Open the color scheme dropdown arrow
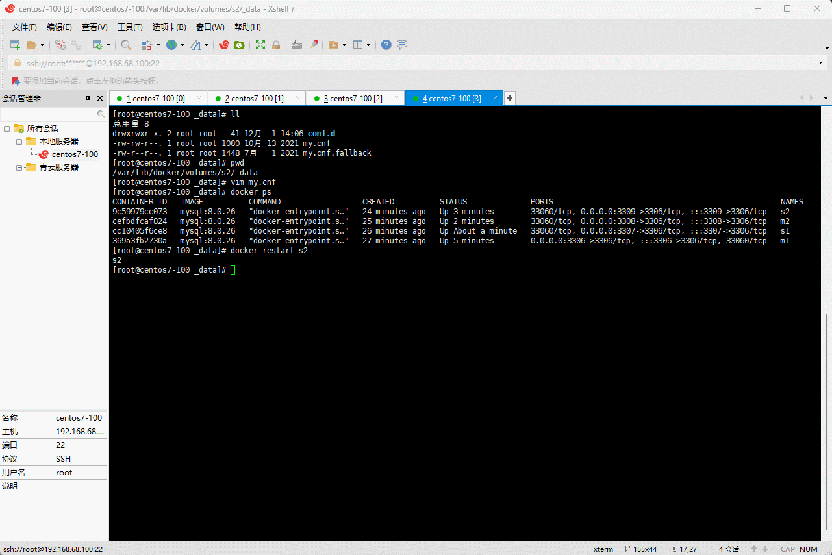 click(157, 45)
